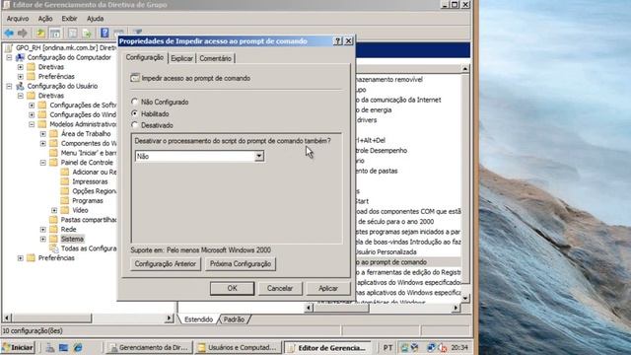The width and height of the screenshot is (631, 355).
Task: Switch to the Estendido view tab
Action: [x=198, y=319]
